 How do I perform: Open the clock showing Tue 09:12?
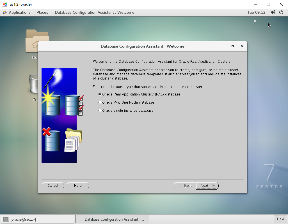pyautogui.click(x=256, y=12)
